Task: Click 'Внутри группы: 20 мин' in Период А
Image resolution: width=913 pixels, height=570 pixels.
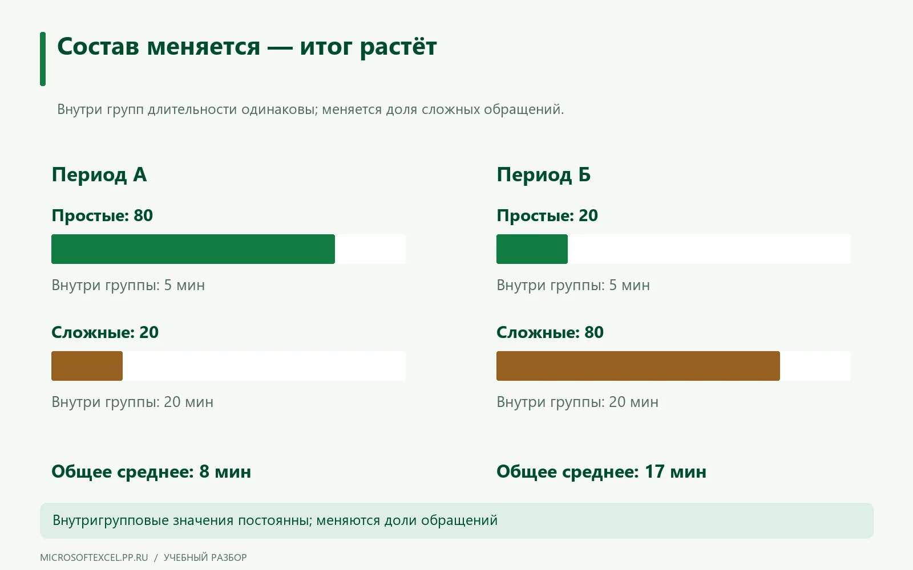Action: [132, 402]
